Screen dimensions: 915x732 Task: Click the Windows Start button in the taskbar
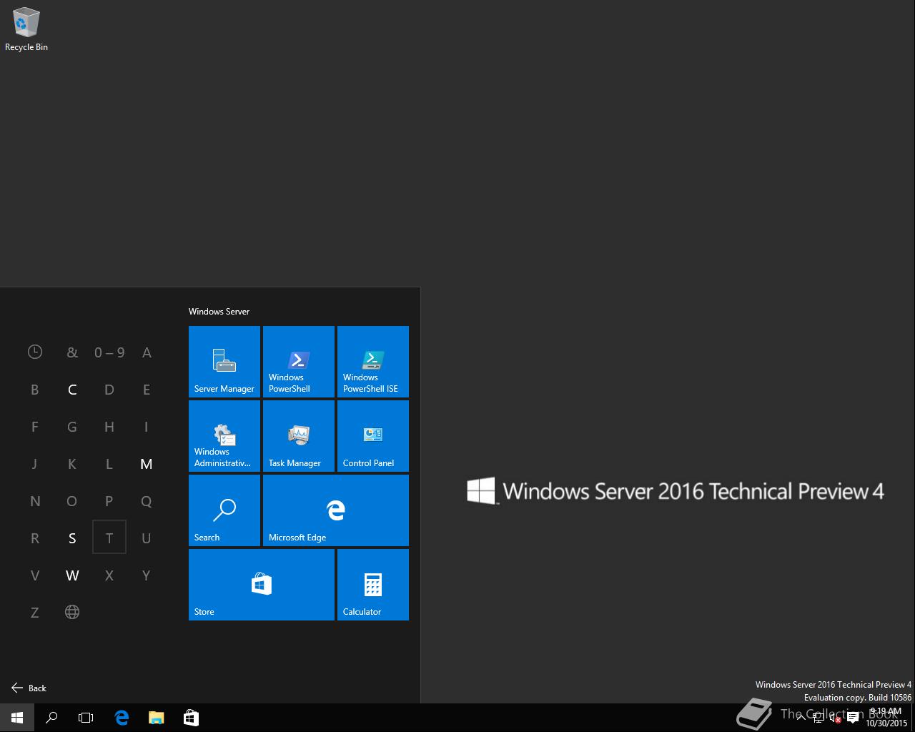(17, 718)
